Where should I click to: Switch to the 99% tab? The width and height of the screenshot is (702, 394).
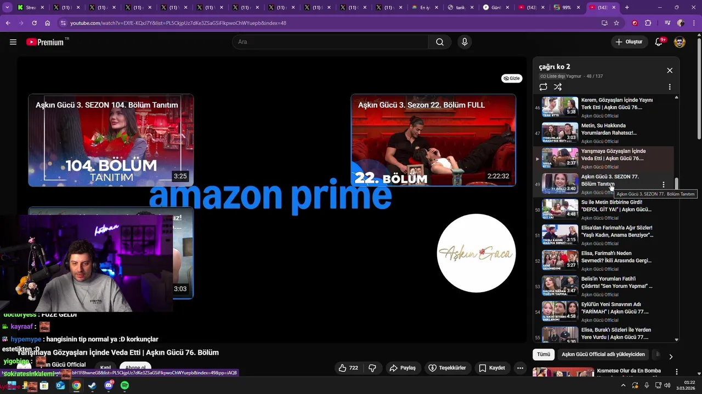(x=567, y=7)
